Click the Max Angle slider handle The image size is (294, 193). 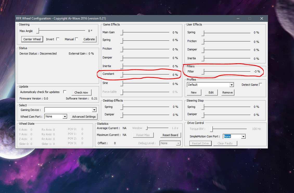(37, 31)
